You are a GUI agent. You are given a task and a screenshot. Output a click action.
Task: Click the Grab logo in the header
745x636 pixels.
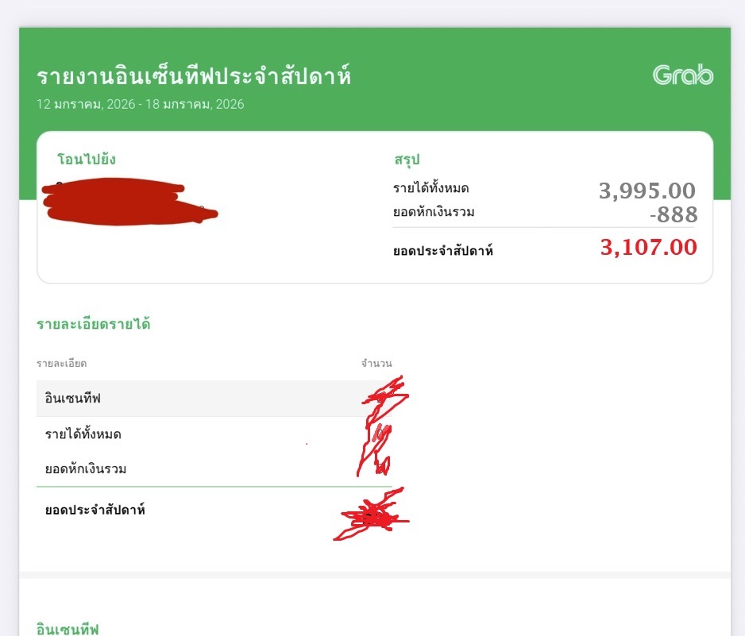click(682, 75)
